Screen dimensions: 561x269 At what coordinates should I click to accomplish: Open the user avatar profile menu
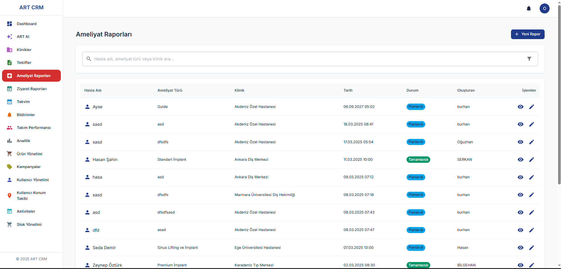click(544, 8)
